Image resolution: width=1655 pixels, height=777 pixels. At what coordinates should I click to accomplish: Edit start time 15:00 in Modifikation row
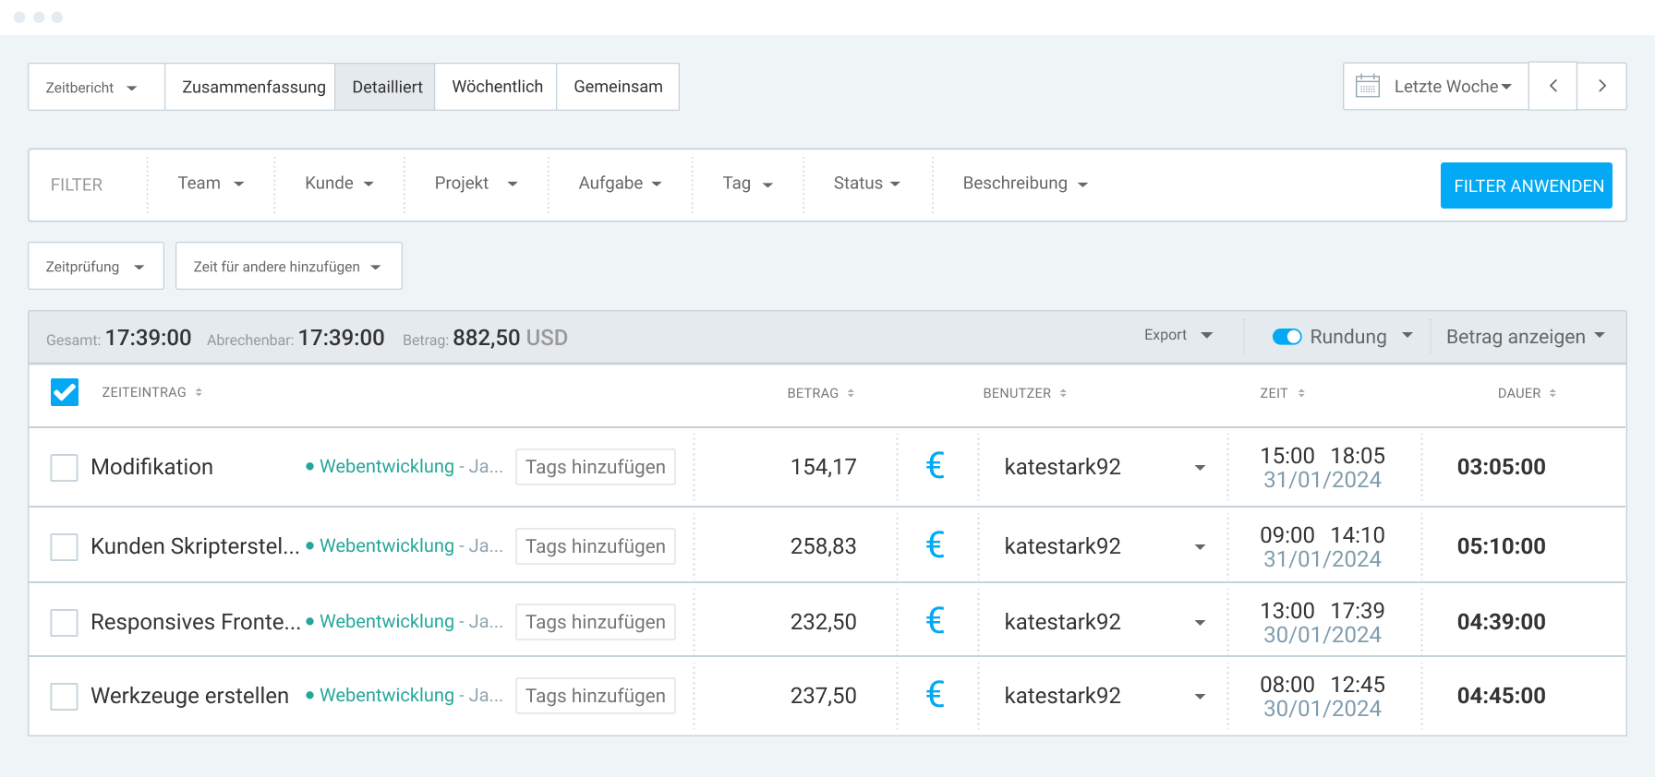click(1287, 456)
